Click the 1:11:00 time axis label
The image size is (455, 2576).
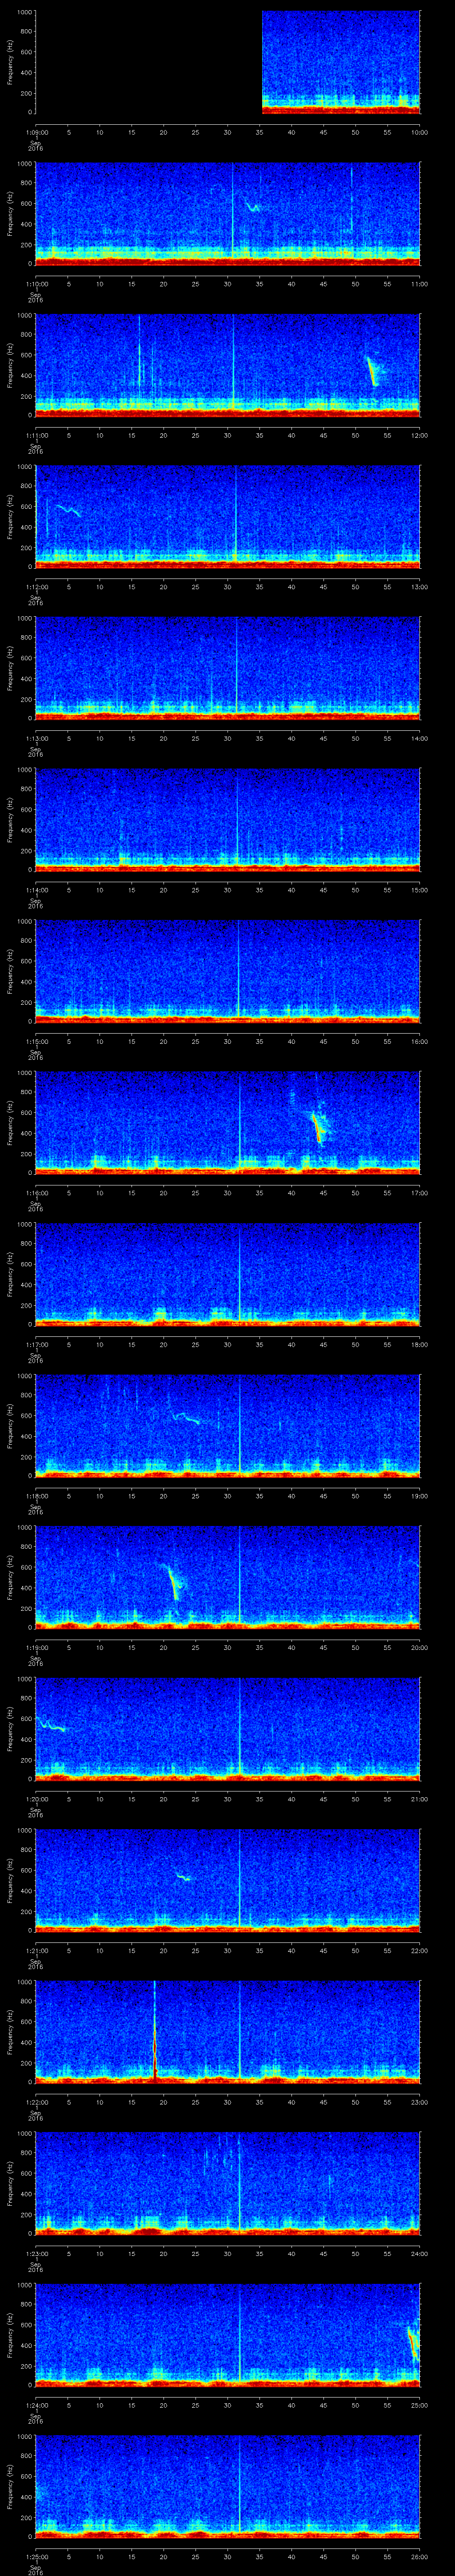pyautogui.click(x=36, y=435)
